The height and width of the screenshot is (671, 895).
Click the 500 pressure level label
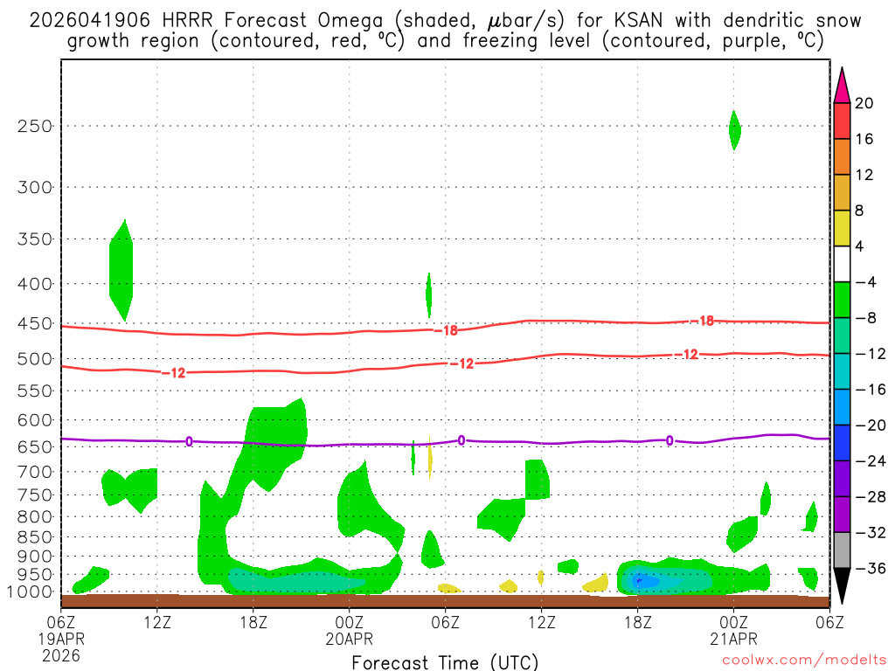[35, 359]
